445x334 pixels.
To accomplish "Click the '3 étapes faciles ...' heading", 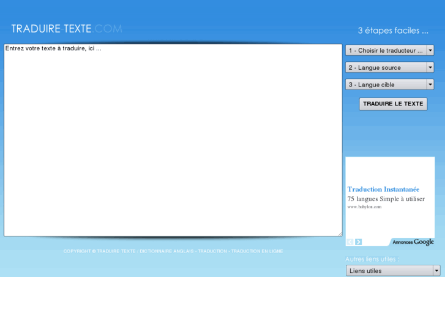I will [393, 31].
